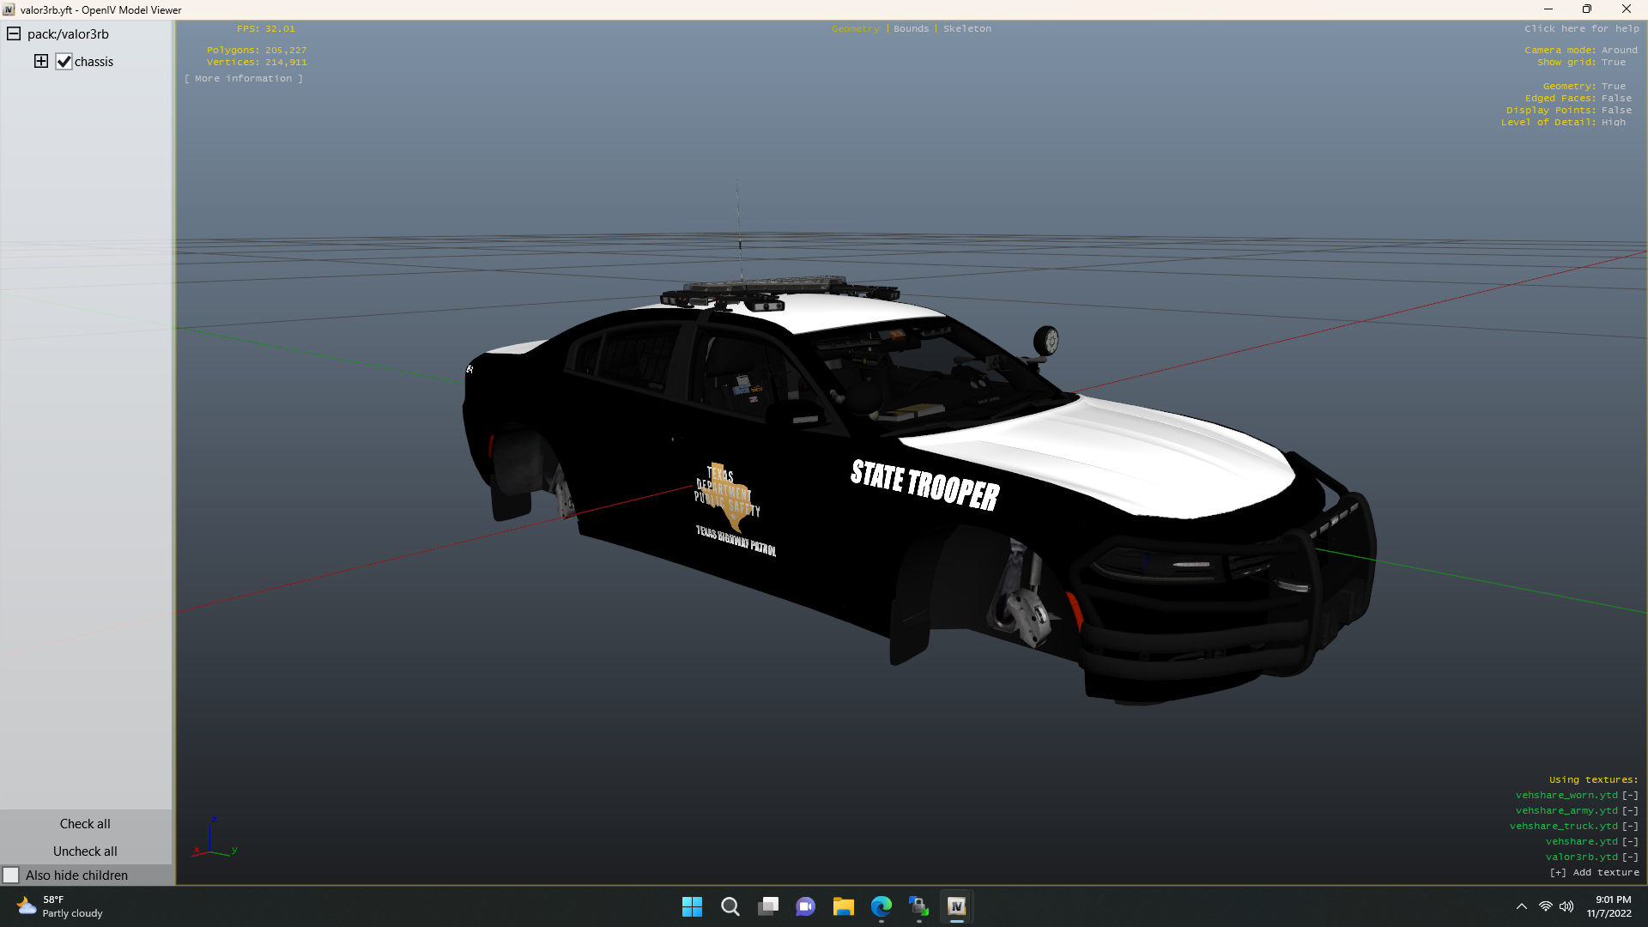This screenshot has width=1648, height=927.
Task: Open the More information link
Action: pos(243,78)
